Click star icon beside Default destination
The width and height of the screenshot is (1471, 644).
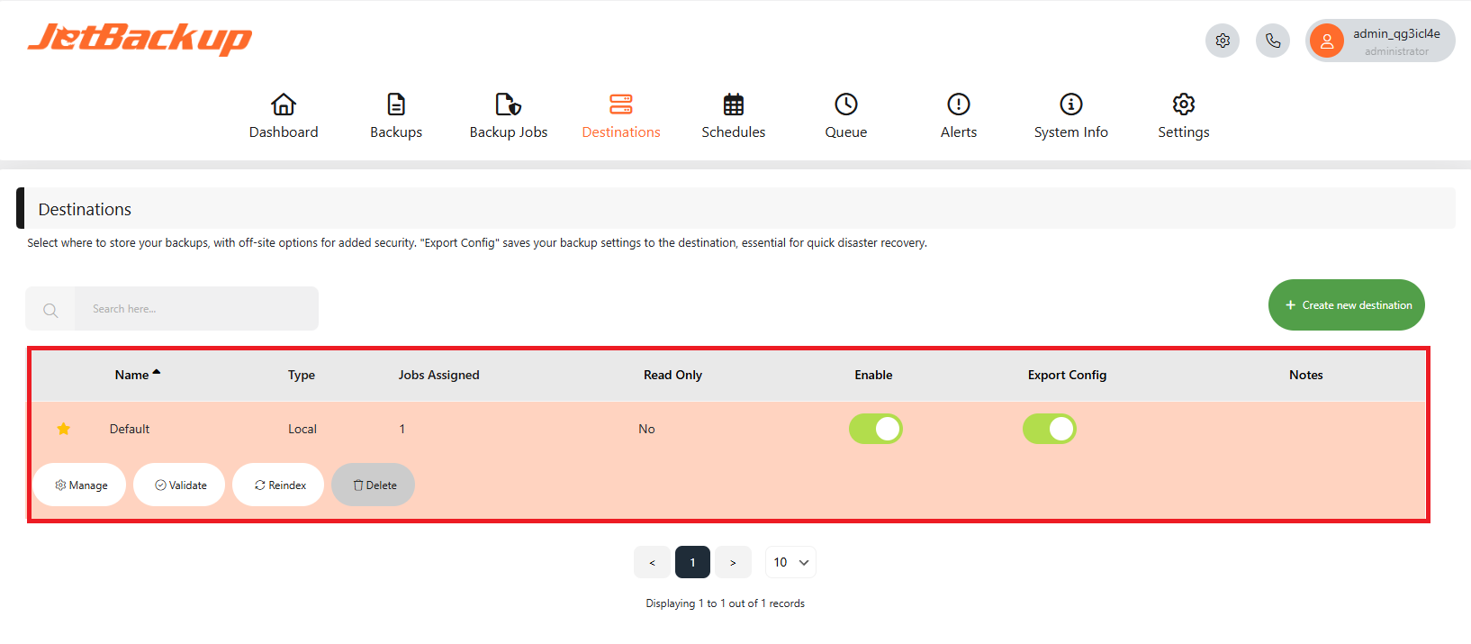[x=64, y=429]
